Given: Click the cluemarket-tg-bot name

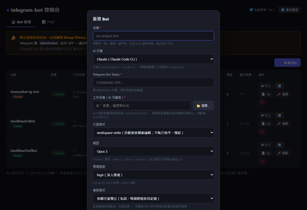Looking at the screenshot, I should click(25, 92).
